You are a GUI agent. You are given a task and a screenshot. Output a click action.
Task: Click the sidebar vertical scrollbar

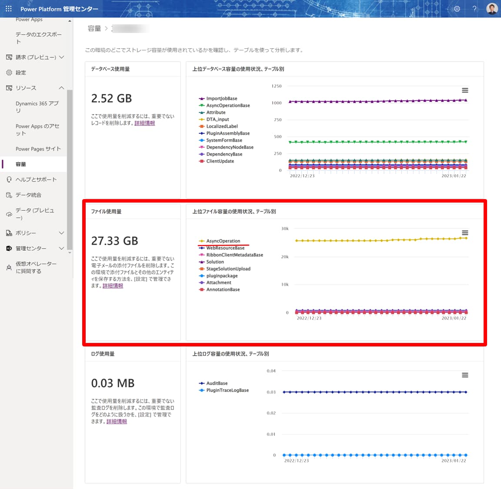(70, 169)
